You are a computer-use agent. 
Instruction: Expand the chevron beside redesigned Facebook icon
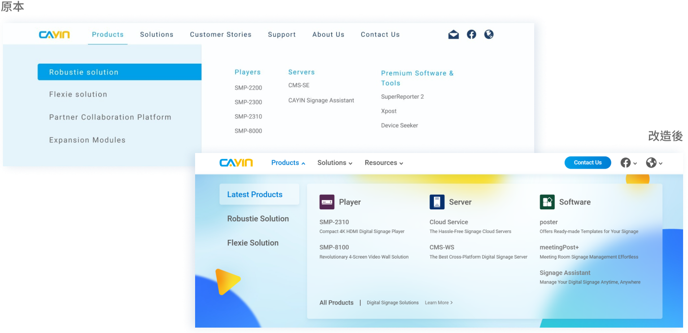pyautogui.click(x=635, y=163)
